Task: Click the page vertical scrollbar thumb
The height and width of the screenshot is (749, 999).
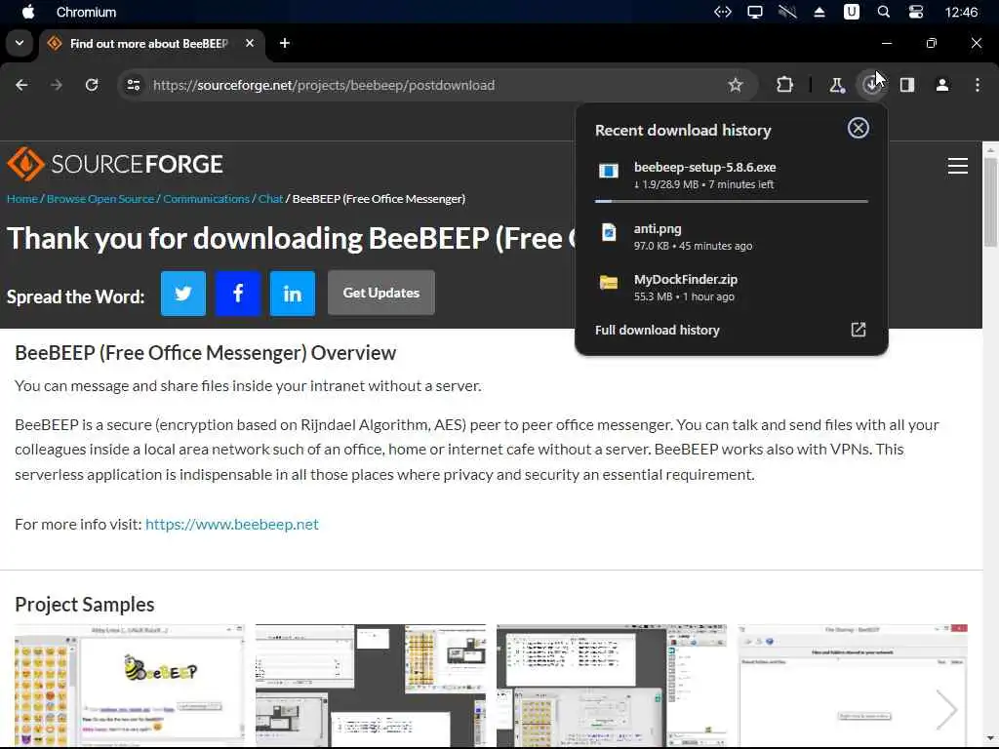Action: 990,203
